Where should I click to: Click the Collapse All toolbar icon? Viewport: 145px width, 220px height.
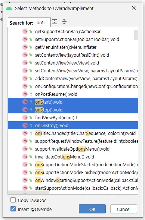click(64, 22)
